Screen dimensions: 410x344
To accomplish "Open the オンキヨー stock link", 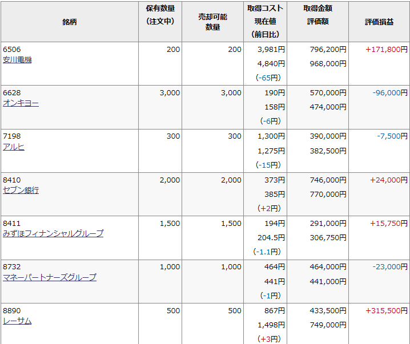I will 21,103.
